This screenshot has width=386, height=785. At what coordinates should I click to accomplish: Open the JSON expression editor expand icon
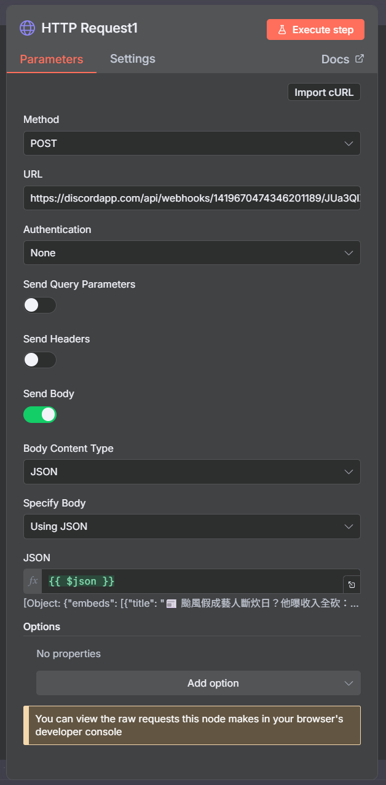[352, 585]
